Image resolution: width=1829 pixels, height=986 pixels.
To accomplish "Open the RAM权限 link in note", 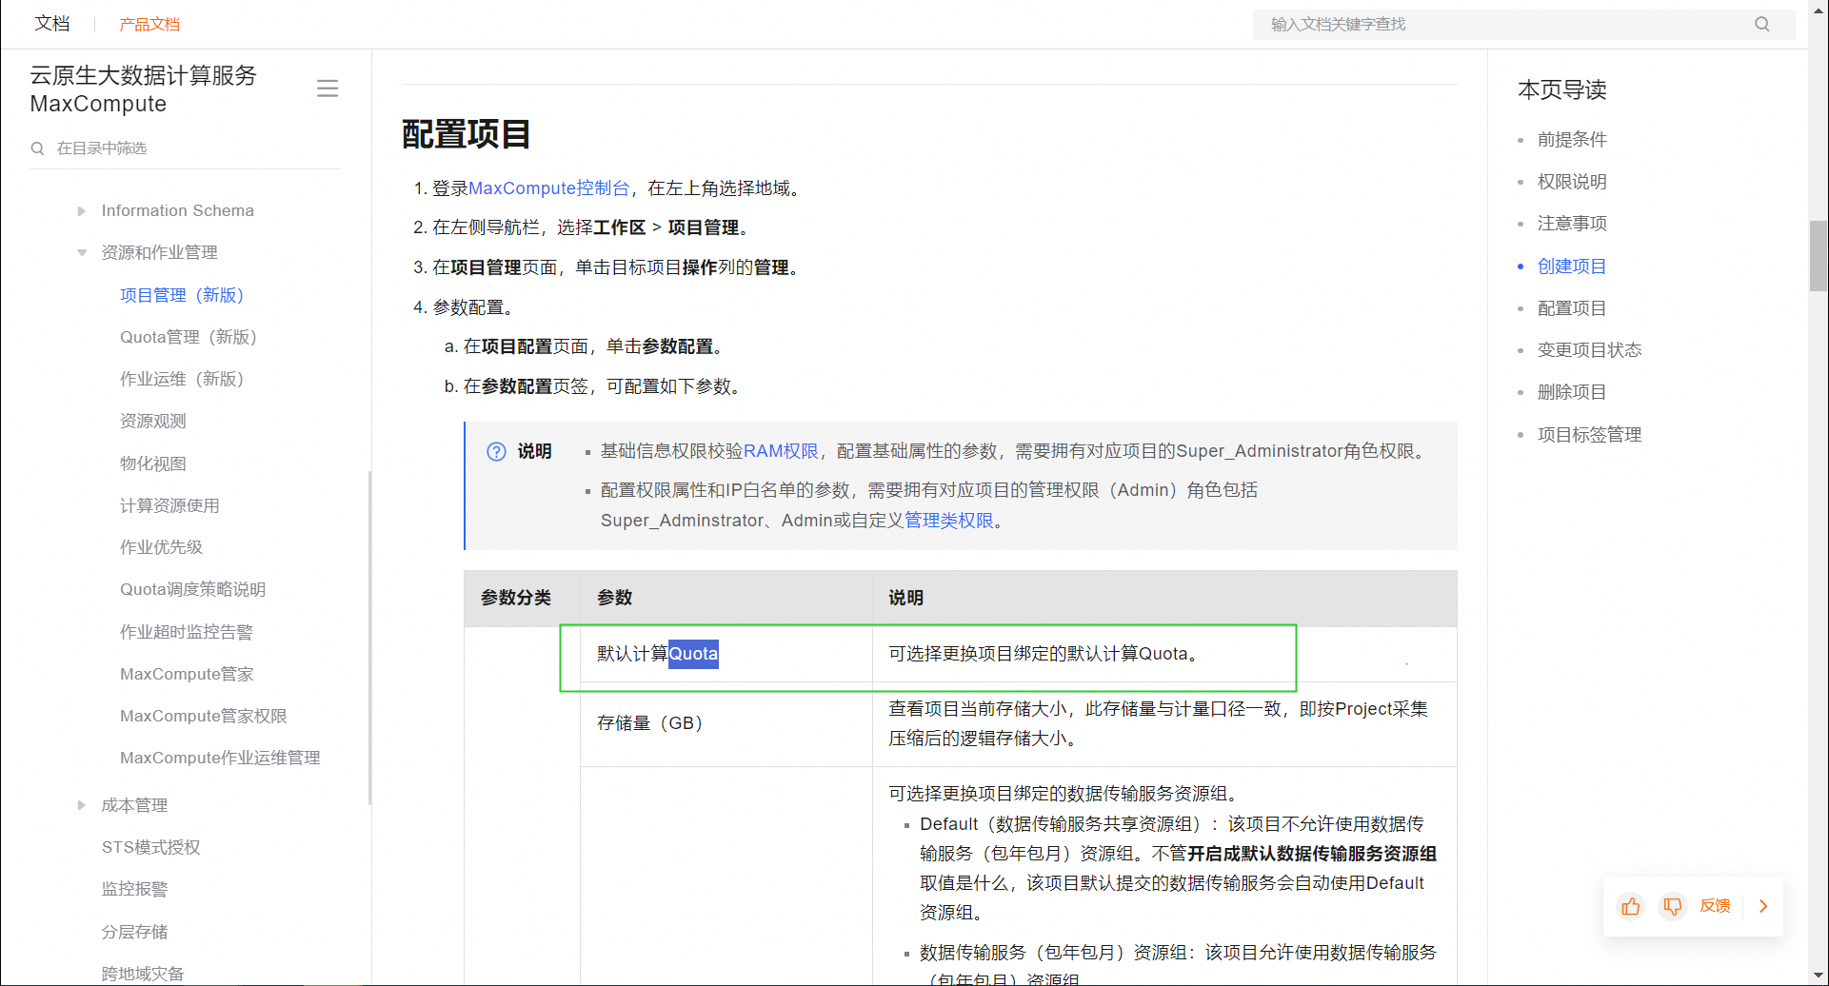I will [781, 451].
